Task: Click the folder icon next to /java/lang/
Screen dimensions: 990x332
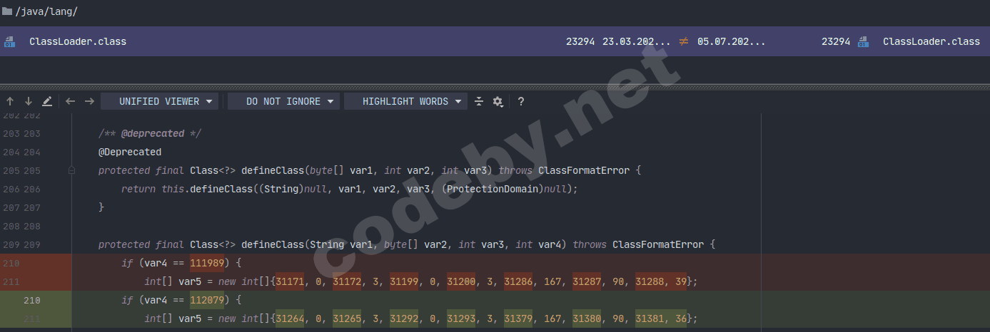Action: tap(7, 11)
